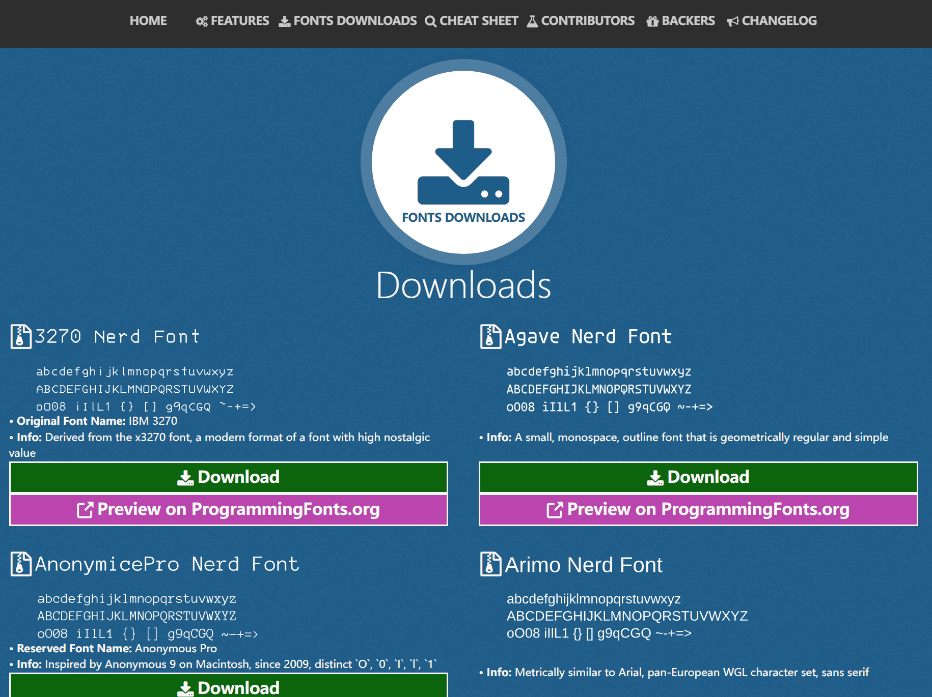
Task: Download the Agave Nerd Font
Action: tap(698, 477)
